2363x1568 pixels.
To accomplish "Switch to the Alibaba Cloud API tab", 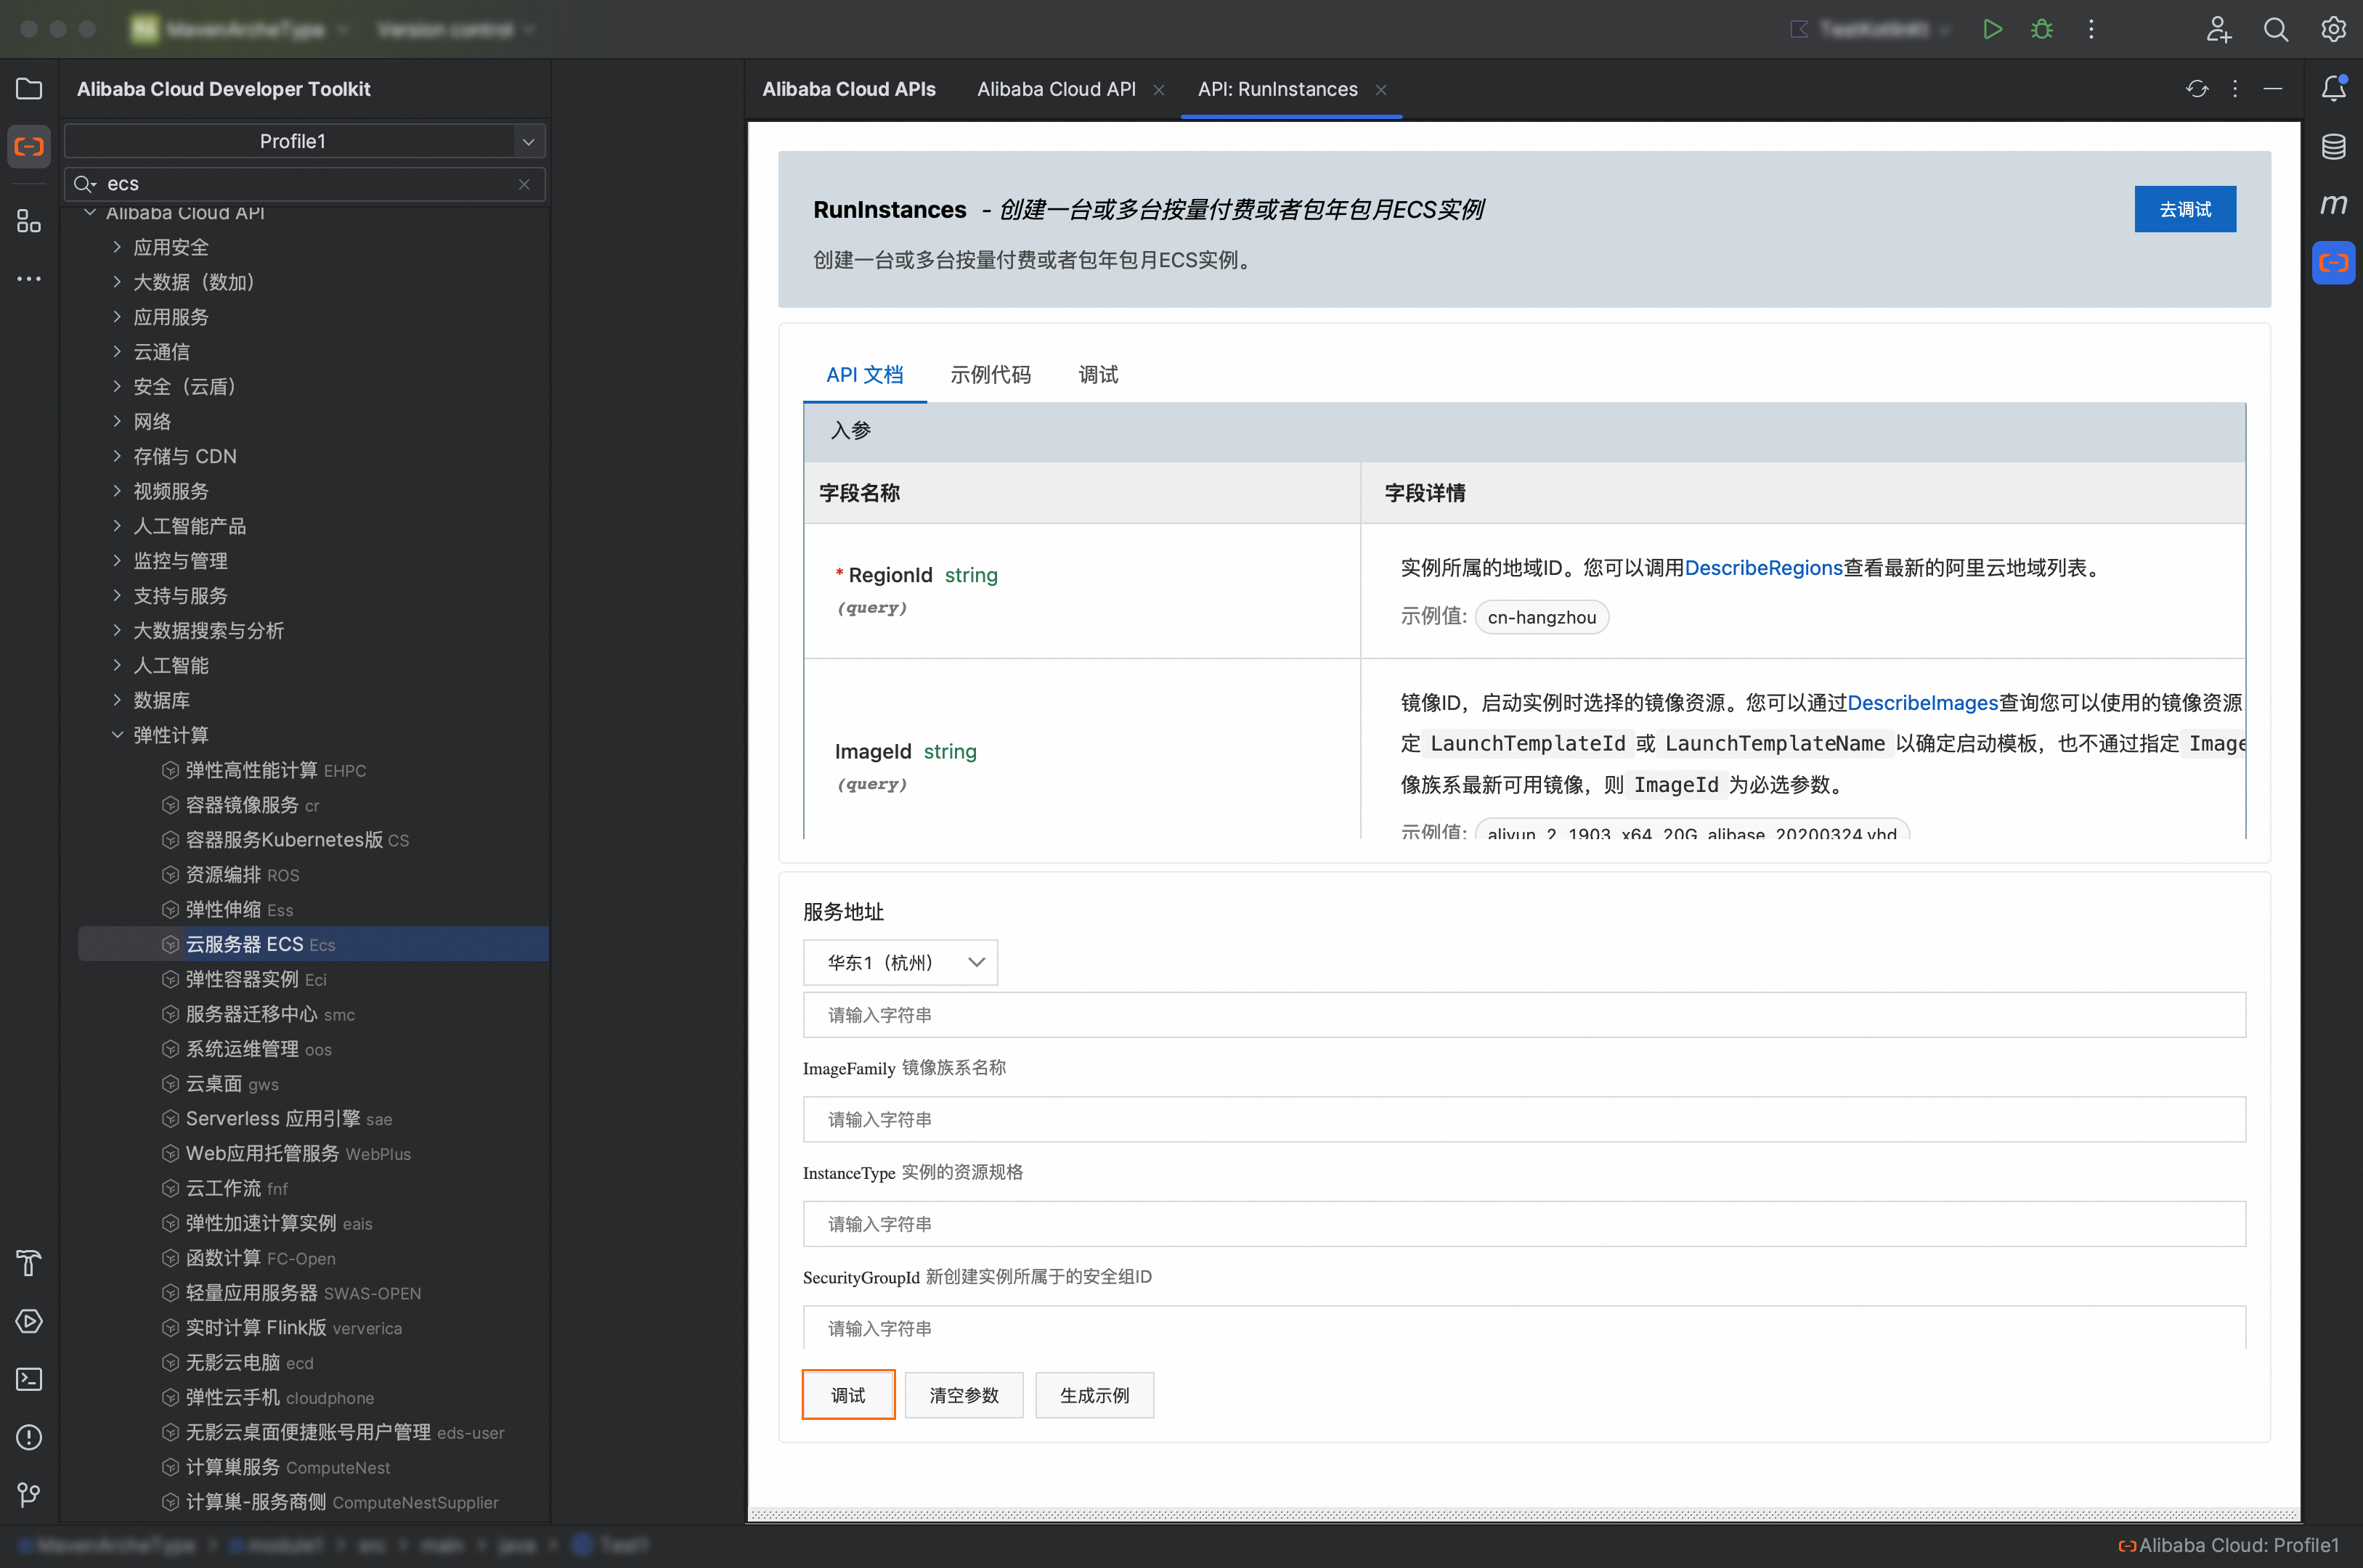I will pos(1057,89).
